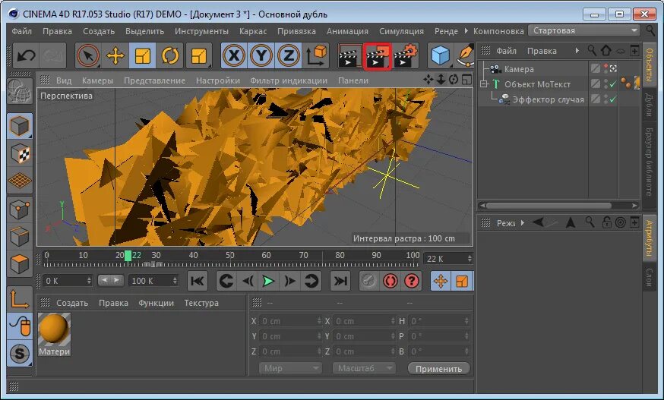Switch to Edges mode
Image resolution: width=664 pixels, height=400 pixels.
20,237
